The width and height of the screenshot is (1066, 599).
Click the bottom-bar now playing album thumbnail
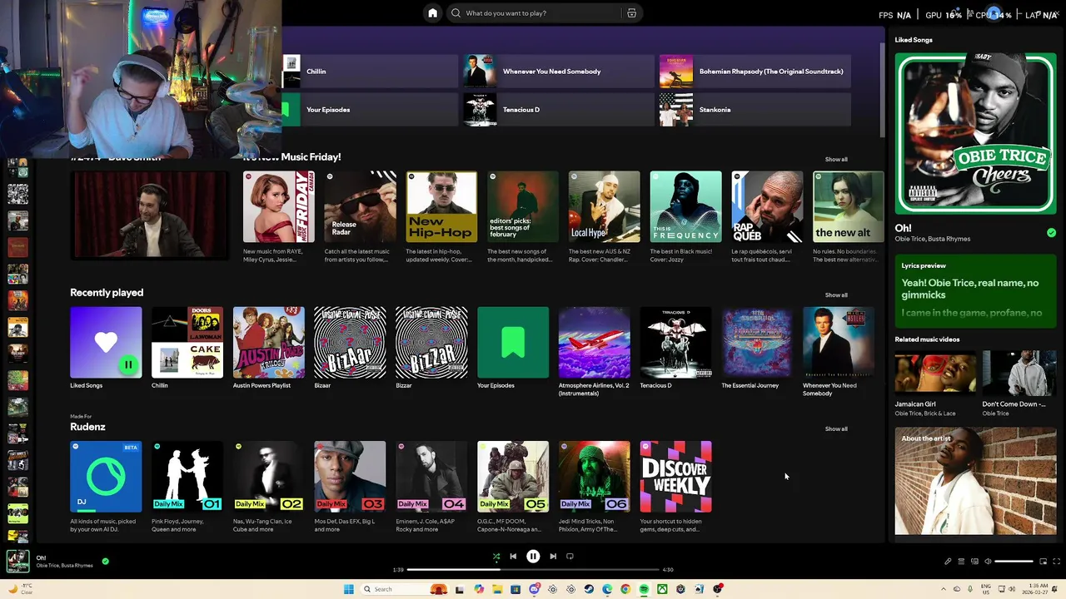coord(17,562)
